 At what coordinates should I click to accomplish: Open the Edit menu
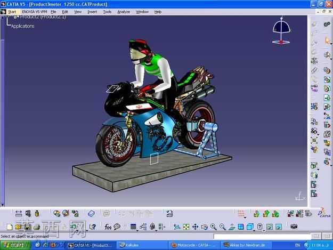tap(65, 12)
